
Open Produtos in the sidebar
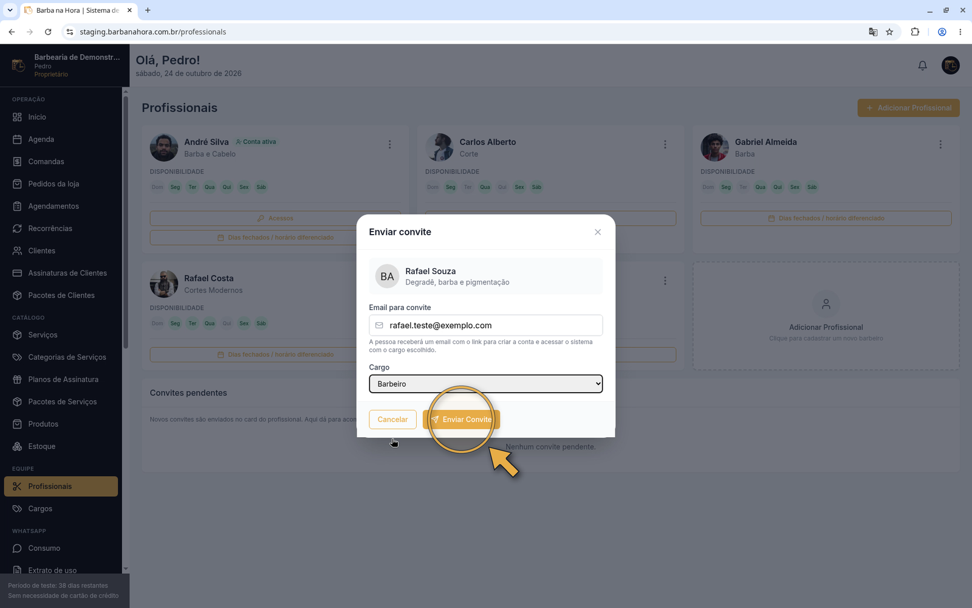[x=61, y=424]
